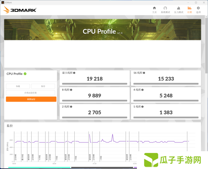Click the score bar under 9 889
This screenshot has height=169, width=208.
click(95, 101)
